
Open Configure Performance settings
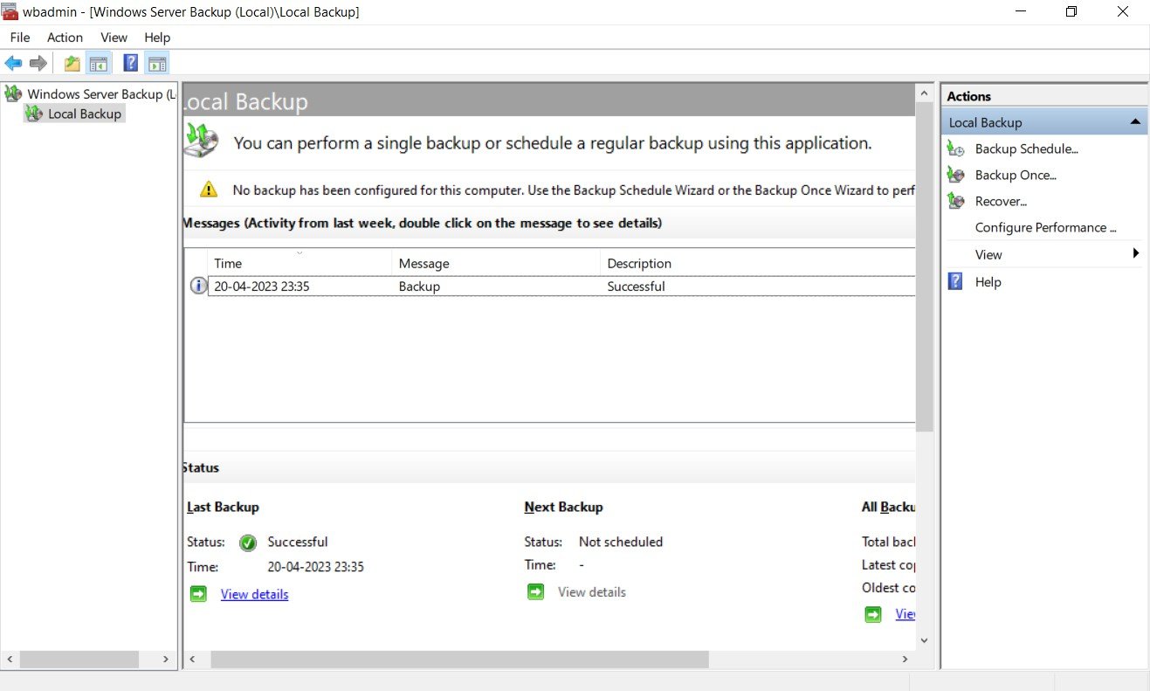[1046, 228]
